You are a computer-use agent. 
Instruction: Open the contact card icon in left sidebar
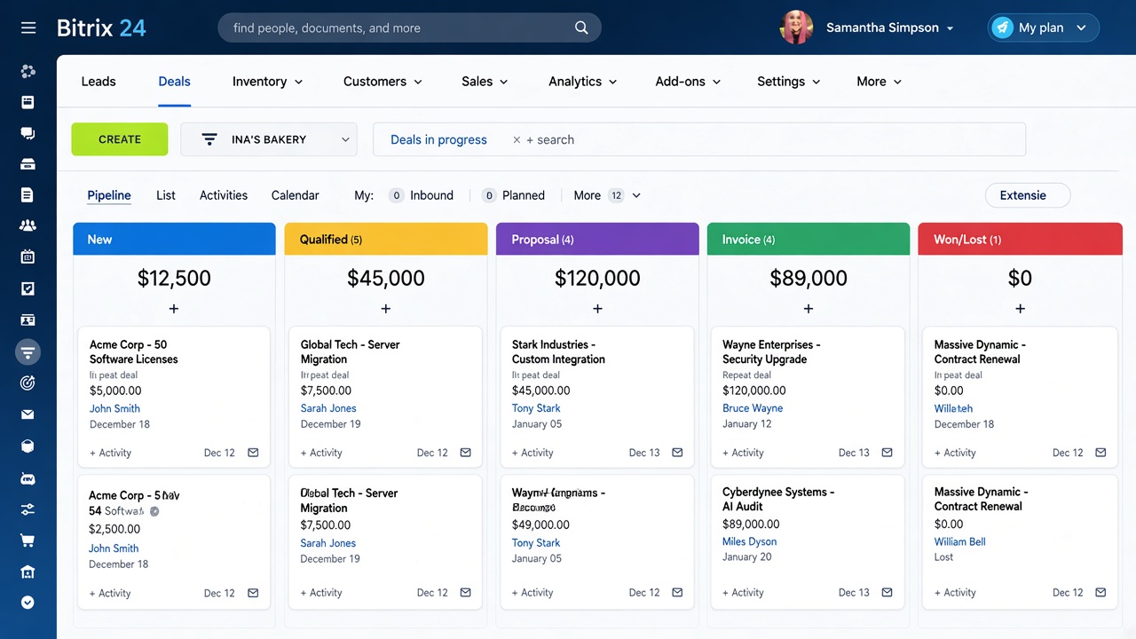28,319
